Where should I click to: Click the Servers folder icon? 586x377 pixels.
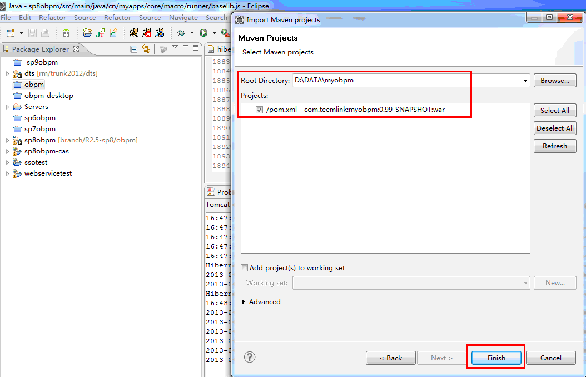click(x=17, y=107)
